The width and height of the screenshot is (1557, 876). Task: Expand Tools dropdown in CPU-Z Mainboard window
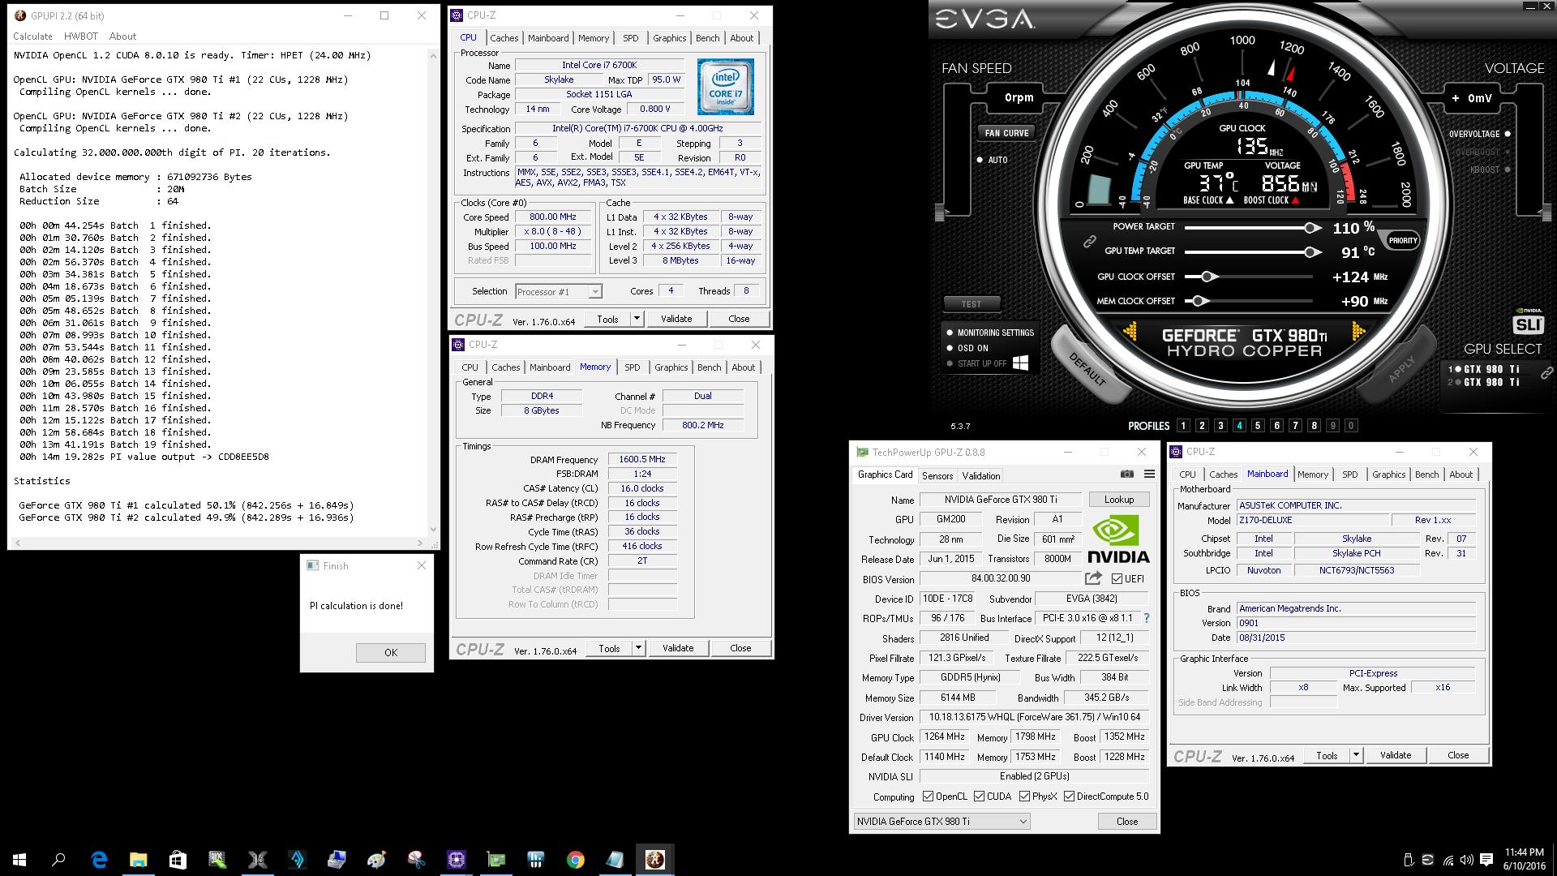[1356, 755]
